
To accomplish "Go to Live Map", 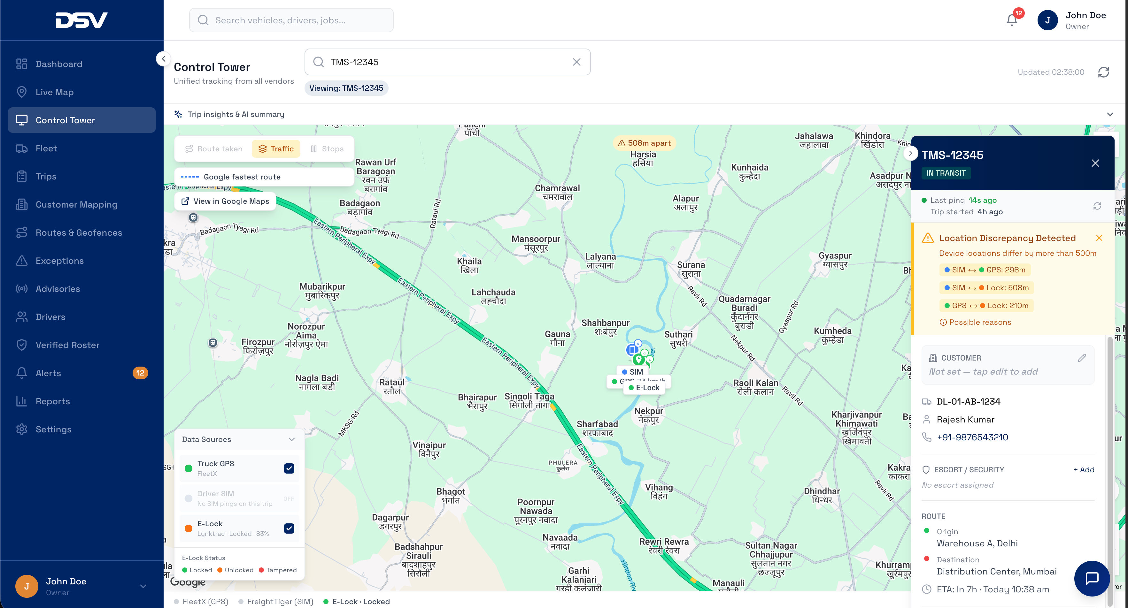I will (x=81, y=92).
